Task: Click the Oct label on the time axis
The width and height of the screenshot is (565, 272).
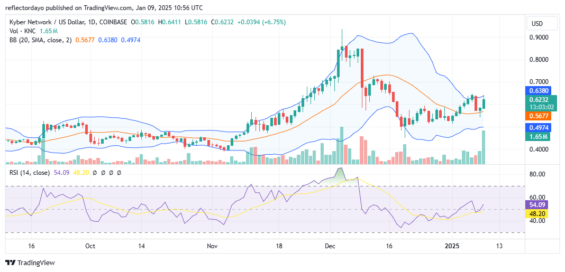Action: coord(90,247)
